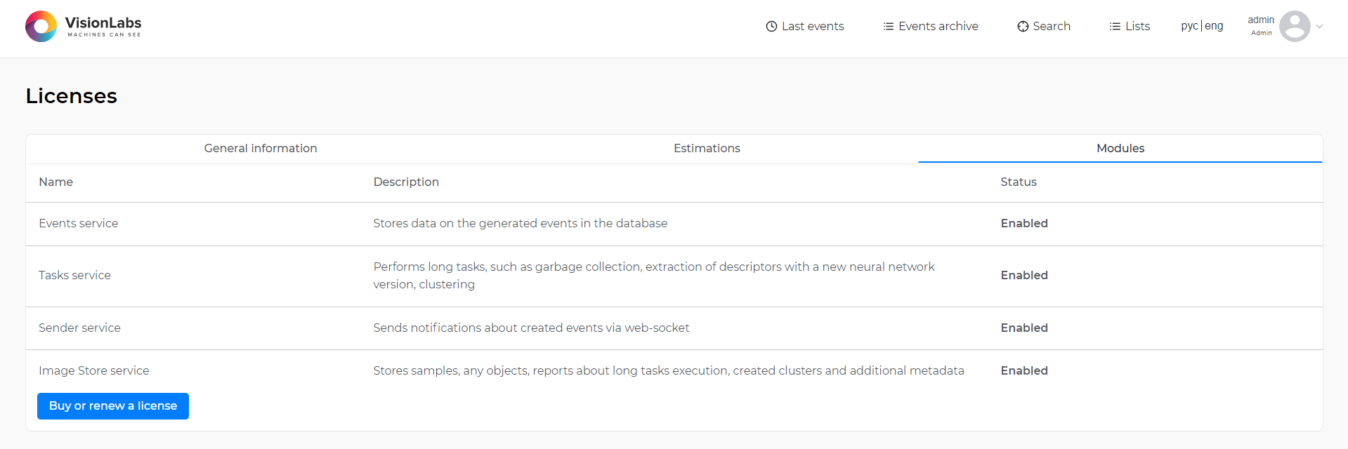Click the admin username label
The image size is (1348, 449).
(1261, 20)
